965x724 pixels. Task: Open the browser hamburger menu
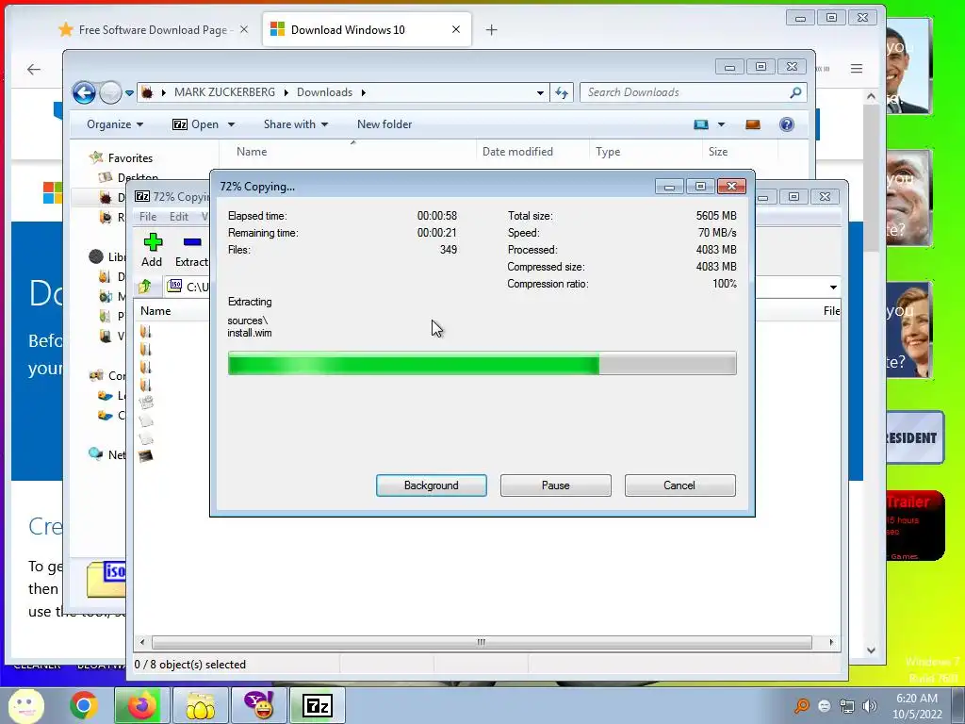(856, 68)
